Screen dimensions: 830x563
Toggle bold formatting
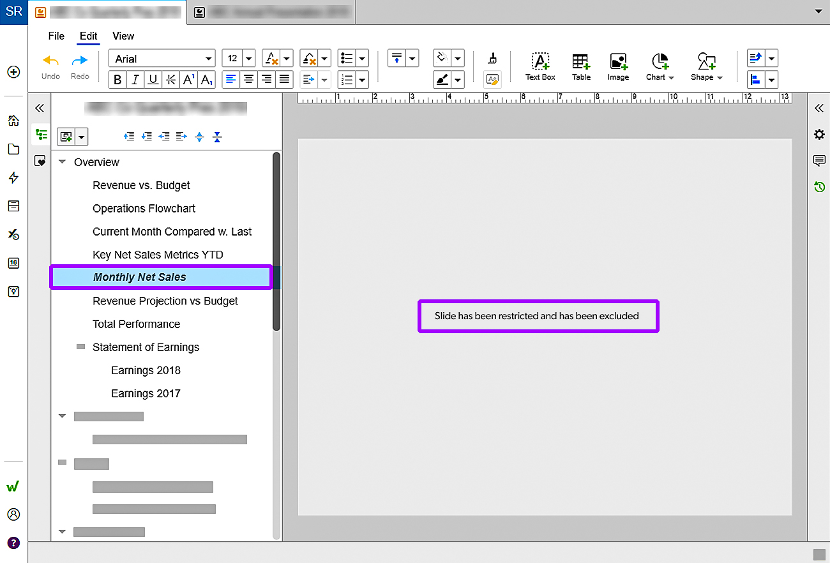coord(117,80)
